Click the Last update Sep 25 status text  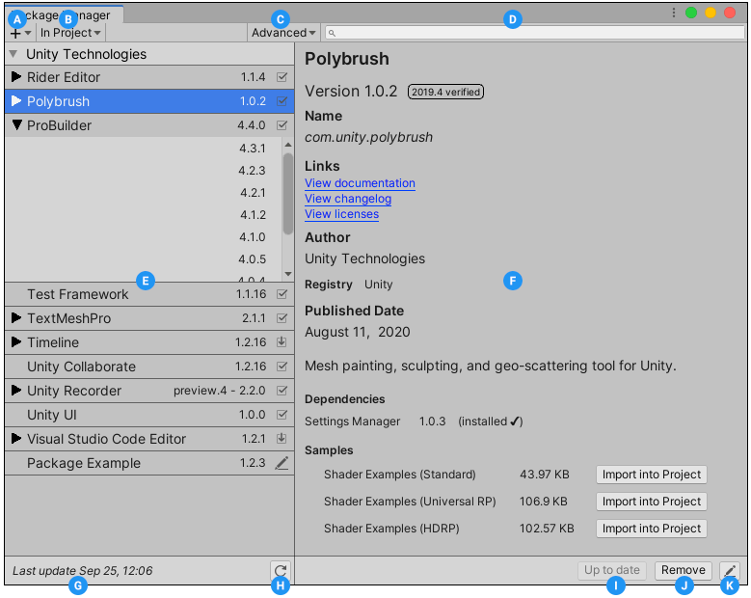point(82,571)
